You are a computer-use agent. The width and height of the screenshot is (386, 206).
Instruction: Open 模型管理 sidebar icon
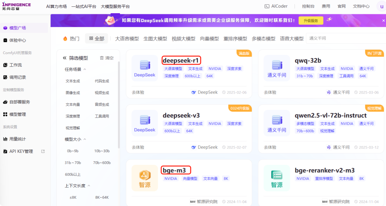click(x=5, y=114)
